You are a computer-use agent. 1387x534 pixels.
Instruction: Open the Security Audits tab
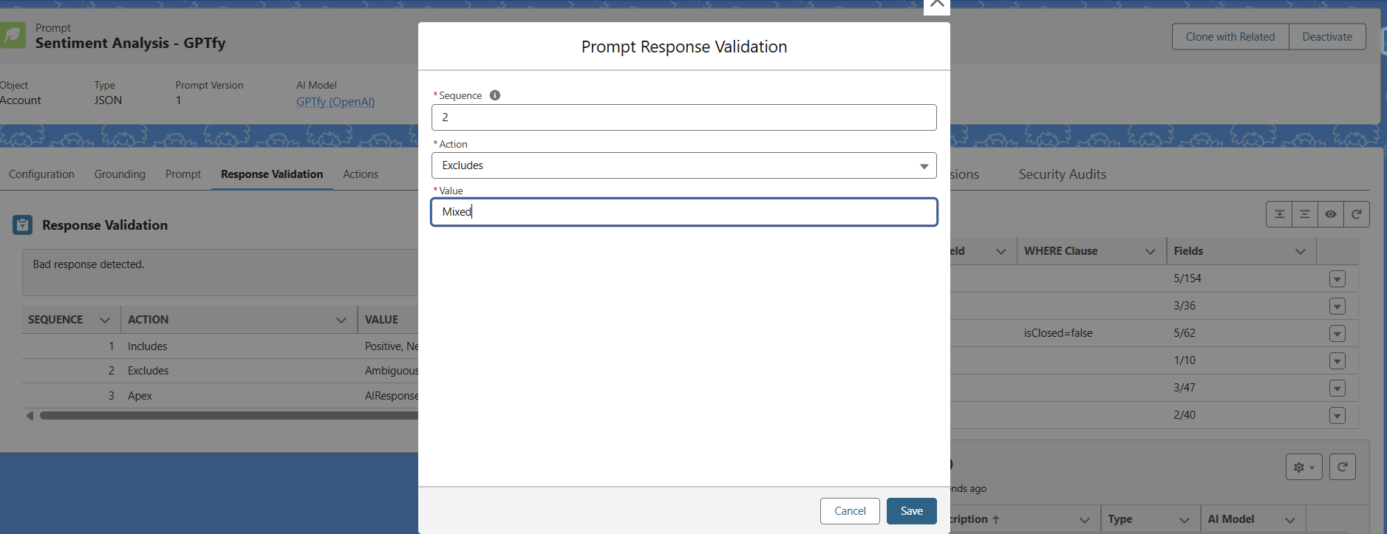coord(1062,174)
